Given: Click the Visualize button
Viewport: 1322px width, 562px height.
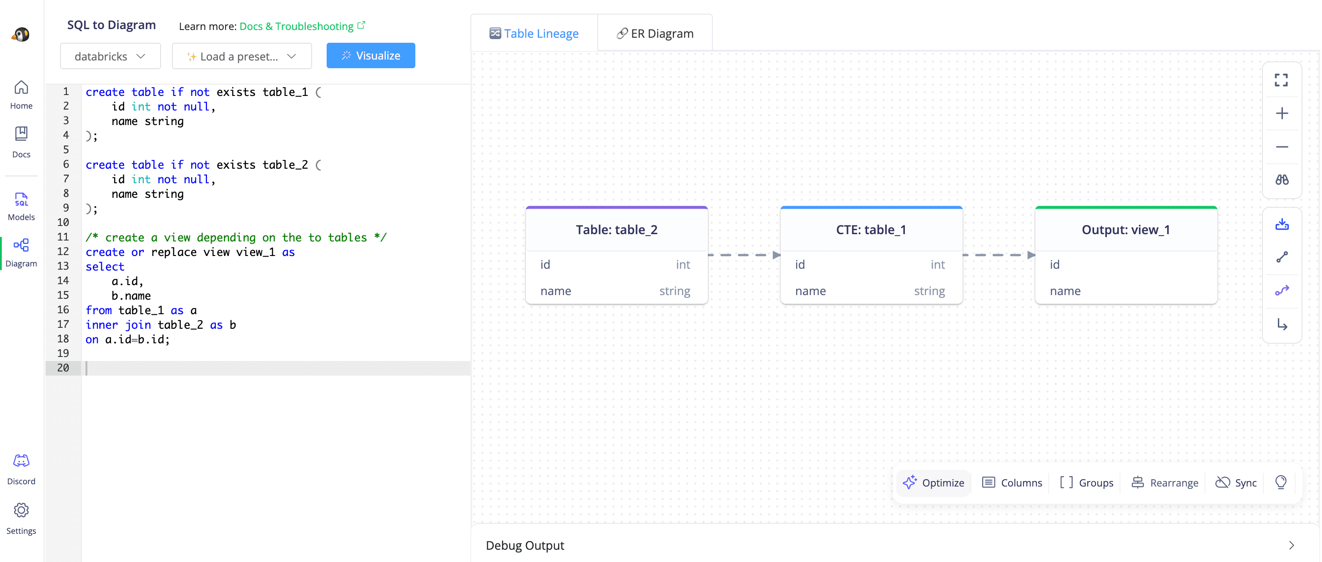Looking at the screenshot, I should (370, 55).
